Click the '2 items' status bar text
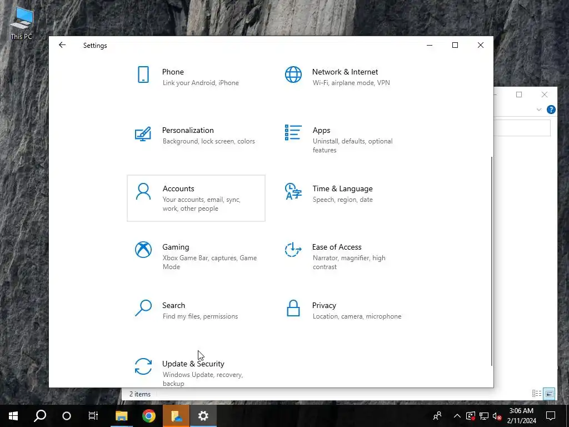This screenshot has width=569, height=427. 140,394
